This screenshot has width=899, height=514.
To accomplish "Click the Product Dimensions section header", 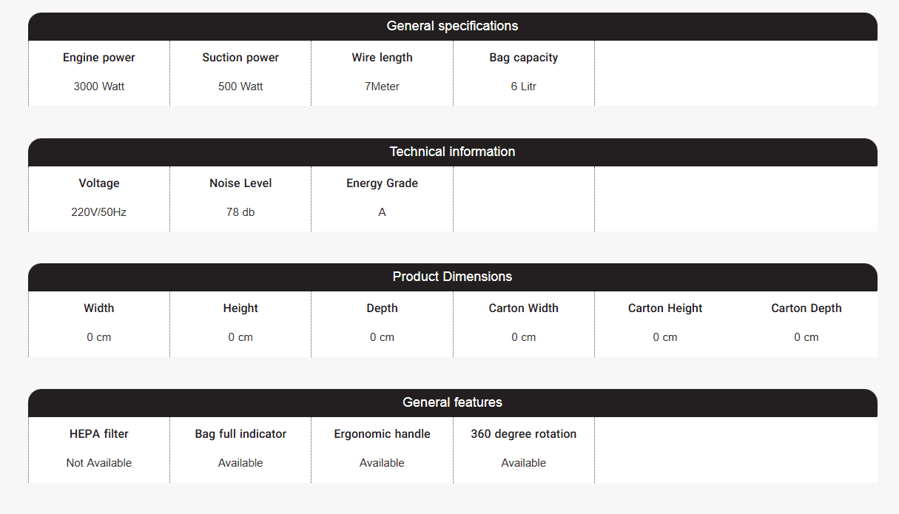I will pos(453,277).
